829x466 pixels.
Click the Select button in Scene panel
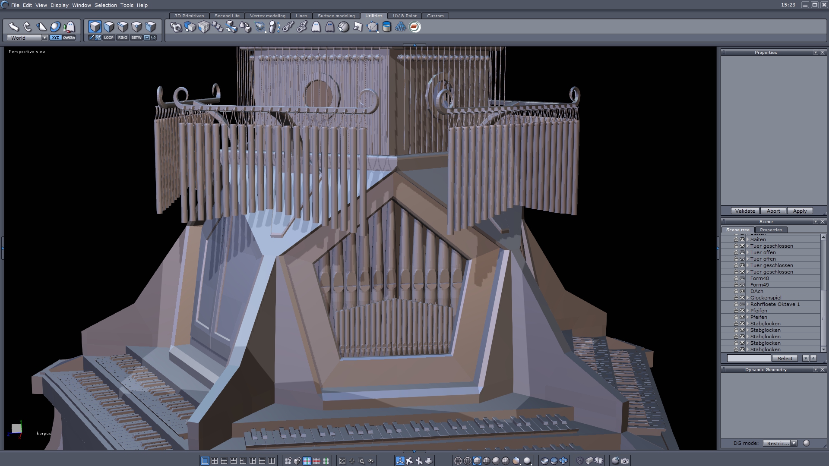pos(785,358)
